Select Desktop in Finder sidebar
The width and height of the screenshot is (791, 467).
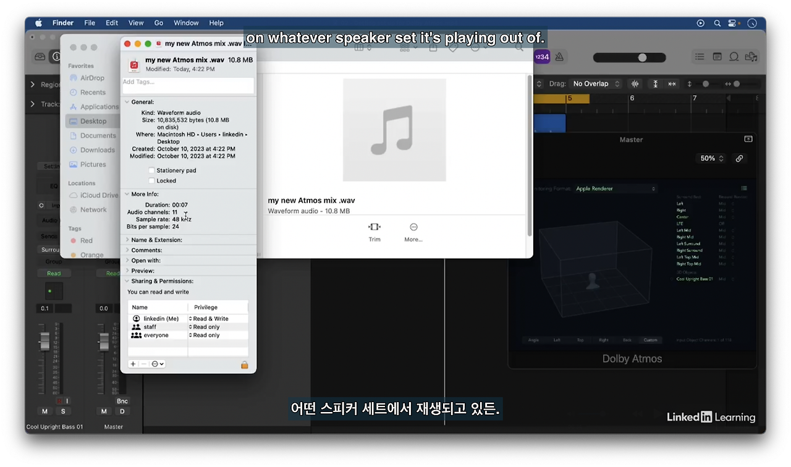click(x=93, y=121)
